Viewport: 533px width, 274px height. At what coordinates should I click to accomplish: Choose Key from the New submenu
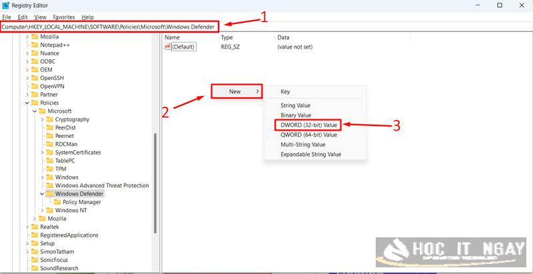(x=285, y=91)
